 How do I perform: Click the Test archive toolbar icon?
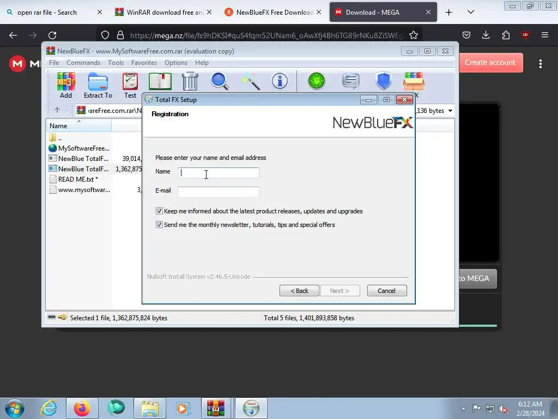tap(130, 86)
